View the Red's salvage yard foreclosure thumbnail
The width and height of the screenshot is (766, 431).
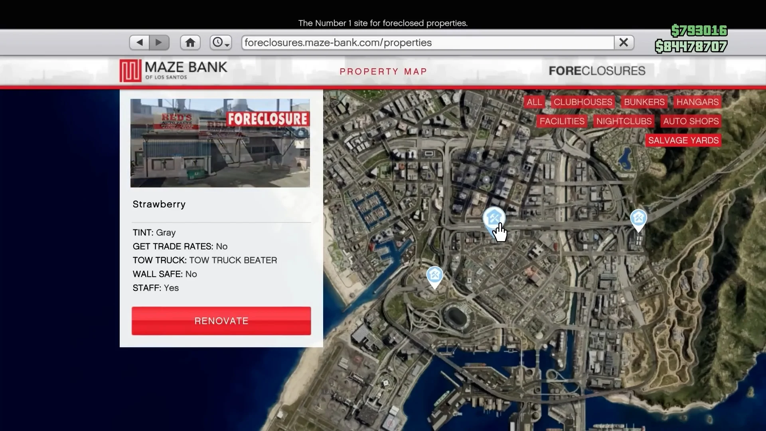click(220, 143)
